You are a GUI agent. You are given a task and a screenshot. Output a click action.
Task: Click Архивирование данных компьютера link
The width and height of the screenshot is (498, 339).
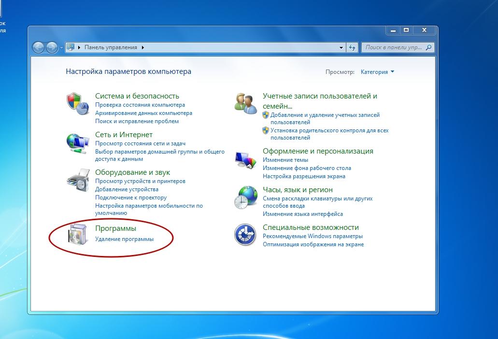(x=143, y=113)
